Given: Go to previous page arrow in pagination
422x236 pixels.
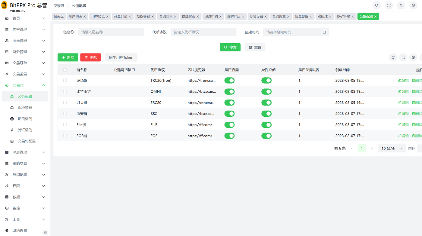Looking at the screenshot, I should pos(352,149).
